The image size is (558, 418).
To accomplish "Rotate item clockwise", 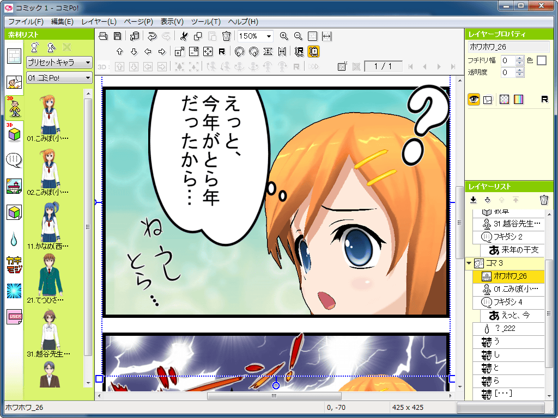I will click(254, 52).
